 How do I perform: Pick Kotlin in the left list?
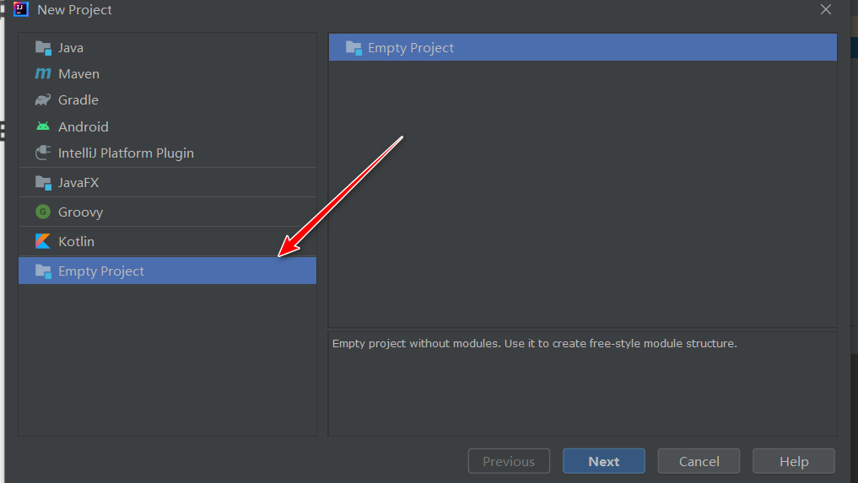click(167, 241)
